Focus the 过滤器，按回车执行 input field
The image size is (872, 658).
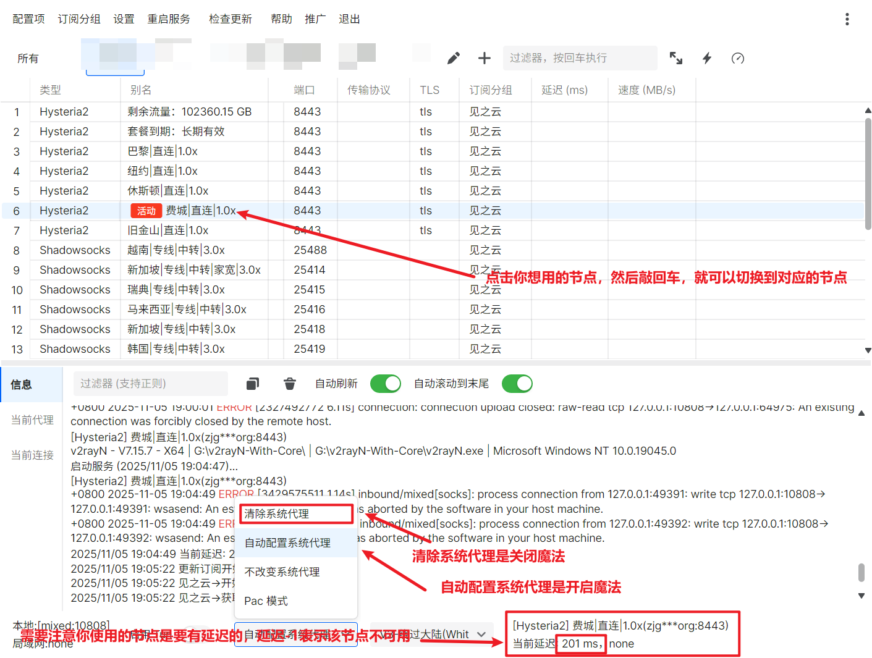coord(579,58)
